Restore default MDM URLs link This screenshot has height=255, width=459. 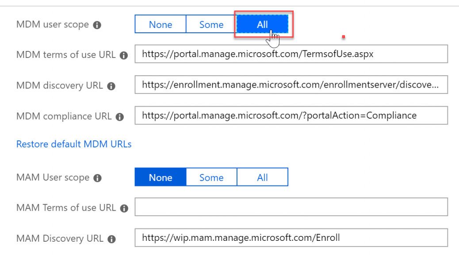tap(74, 144)
